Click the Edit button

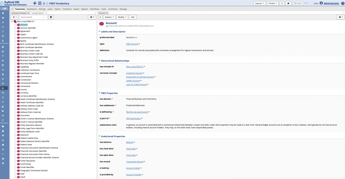click(x=133, y=17)
